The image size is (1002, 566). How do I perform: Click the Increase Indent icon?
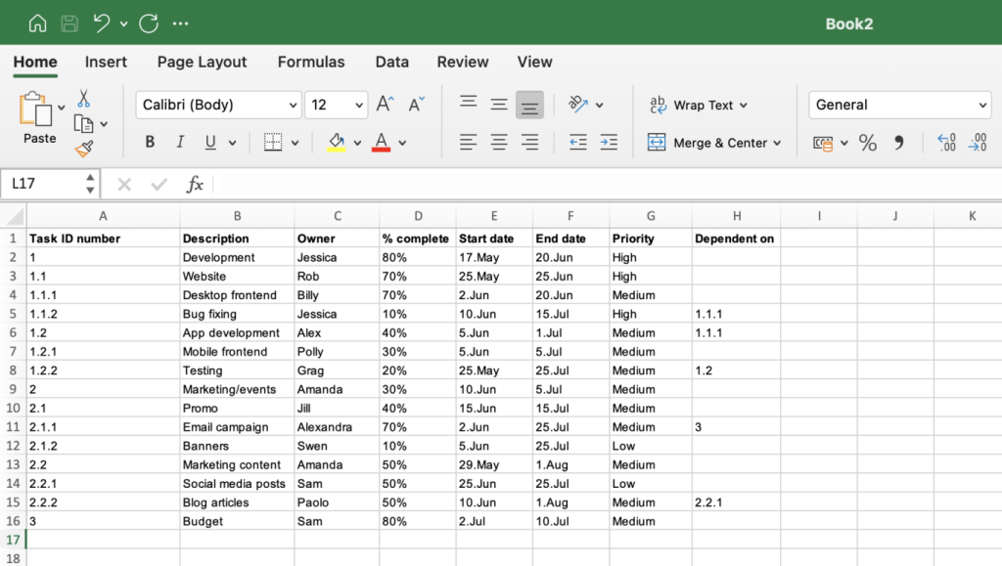pyautogui.click(x=608, y=142)
